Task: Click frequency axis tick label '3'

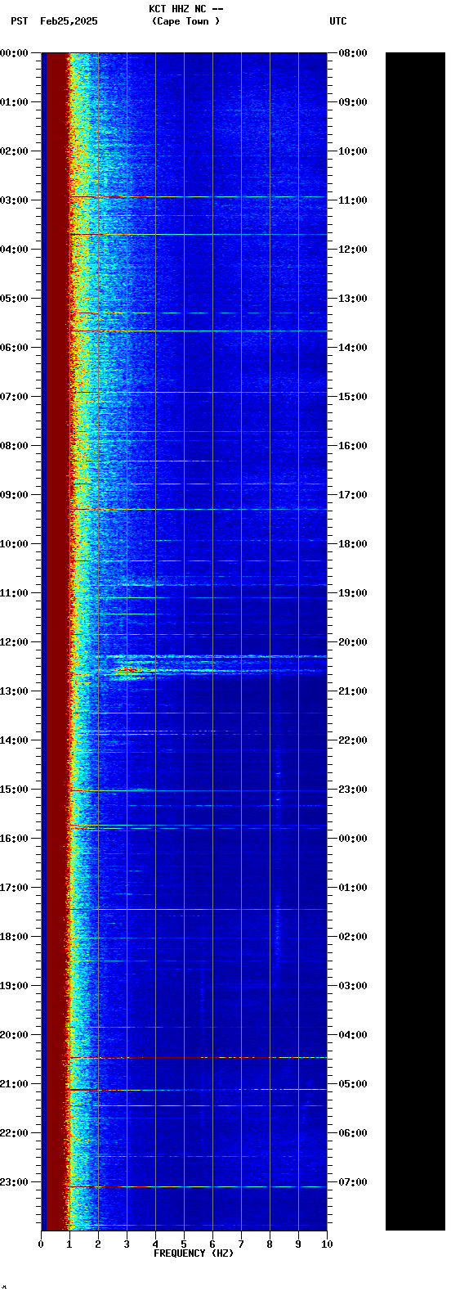Action: (x=127, y=1244)
